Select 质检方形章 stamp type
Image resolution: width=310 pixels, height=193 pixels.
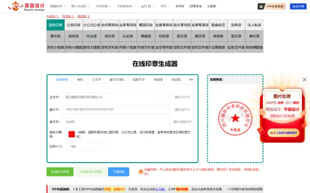110,47
